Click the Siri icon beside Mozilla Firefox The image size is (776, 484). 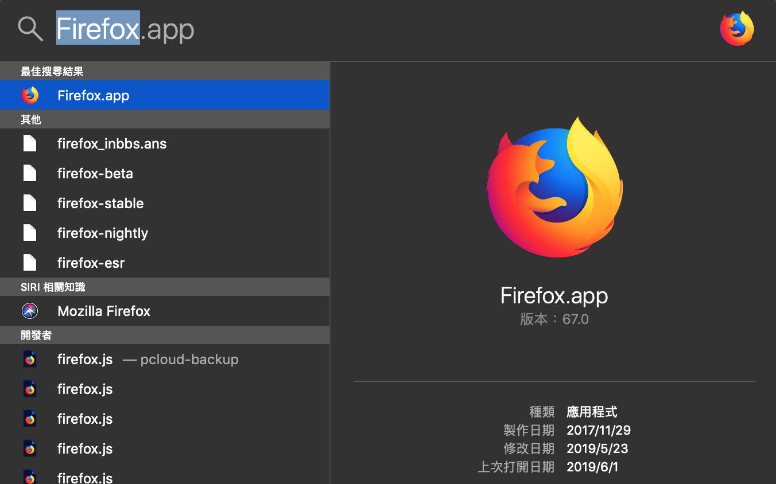(x=30, y=311)
